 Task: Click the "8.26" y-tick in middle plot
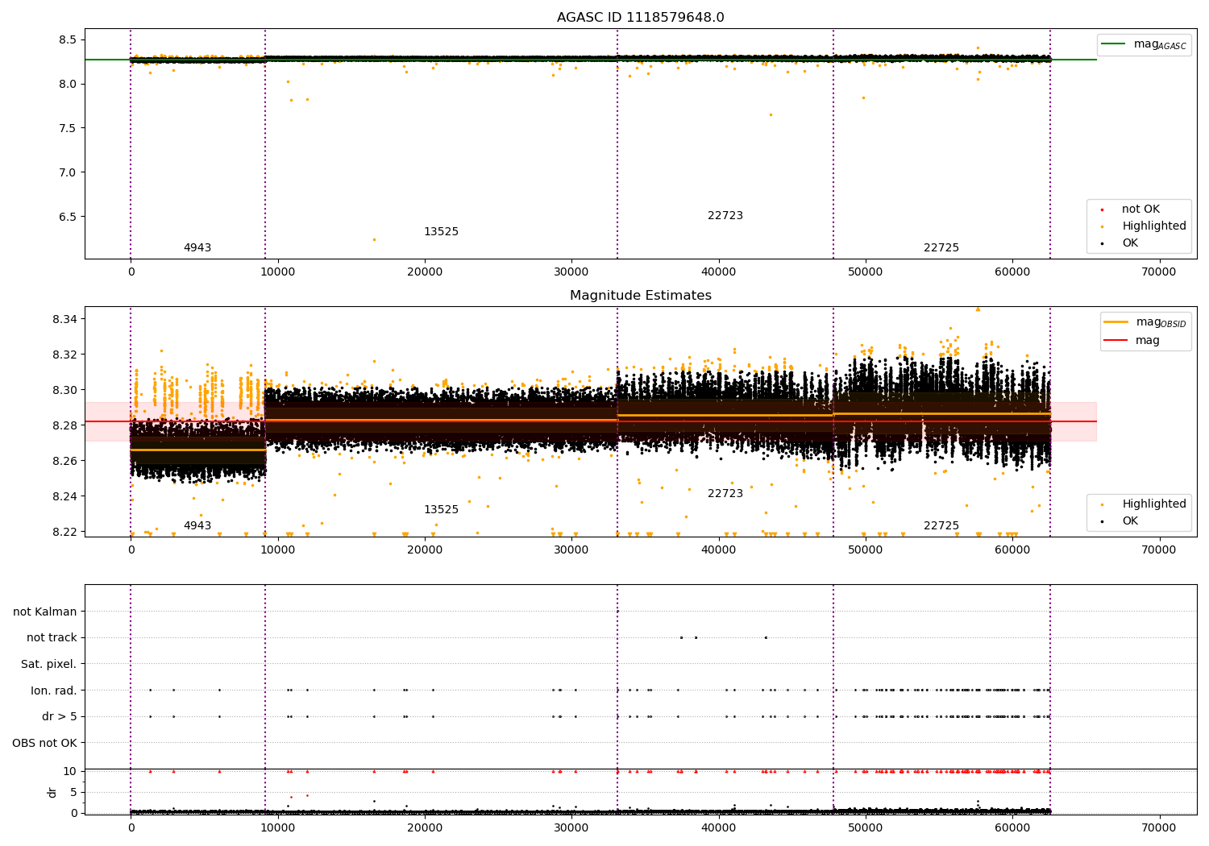pos(64,462)
